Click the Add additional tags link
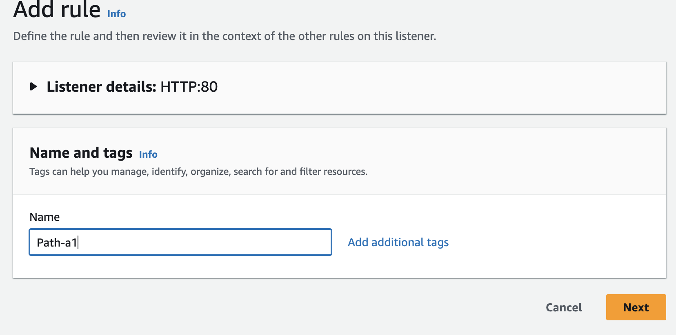The width and height of the screenshot is (676, 335). [x=398, y=242]
